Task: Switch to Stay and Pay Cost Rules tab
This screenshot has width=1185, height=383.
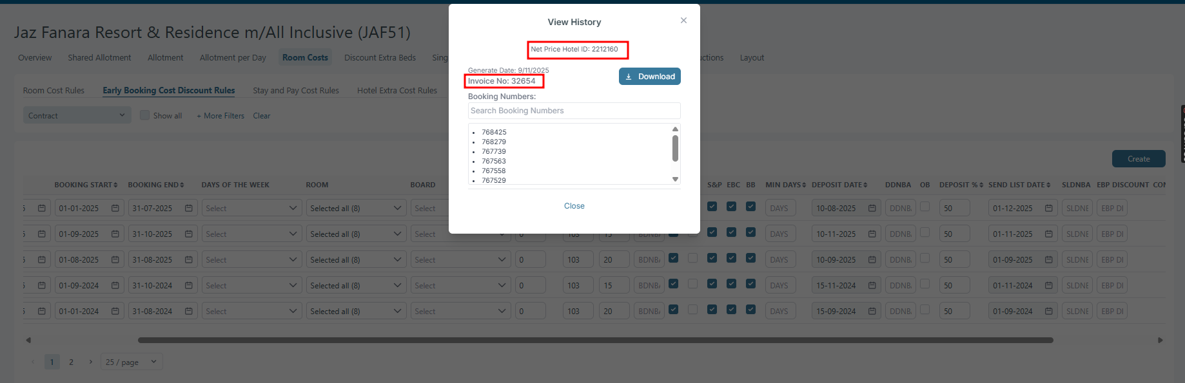Action: pos(296,91)
